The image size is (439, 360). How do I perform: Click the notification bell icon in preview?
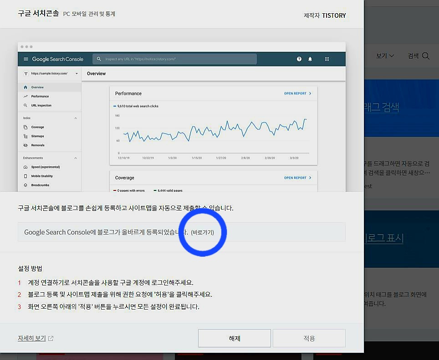[x=310, y=59]
